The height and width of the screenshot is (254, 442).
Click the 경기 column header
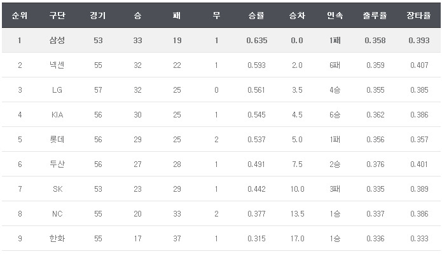98,15
